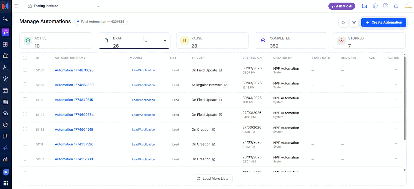414x189 pixels.
Task: Click the search icon beside the filter button
Action: click(x=343, y=23)
